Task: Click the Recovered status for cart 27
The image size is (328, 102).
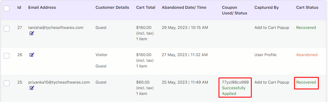Action: coord(306,27)
